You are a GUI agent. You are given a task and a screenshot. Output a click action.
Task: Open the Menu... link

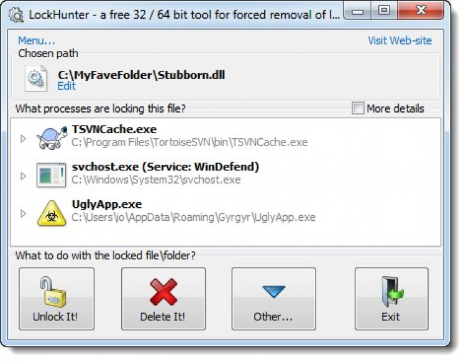click(x=36, y=40)
